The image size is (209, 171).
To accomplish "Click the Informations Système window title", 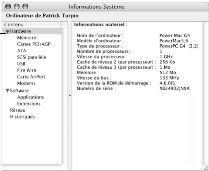I will (x=96, y=6).
